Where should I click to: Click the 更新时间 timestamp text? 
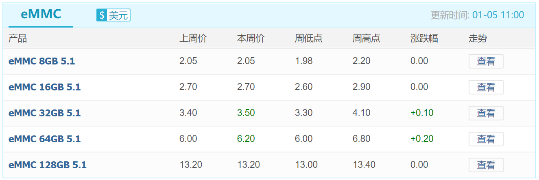(x=477, y=15)
